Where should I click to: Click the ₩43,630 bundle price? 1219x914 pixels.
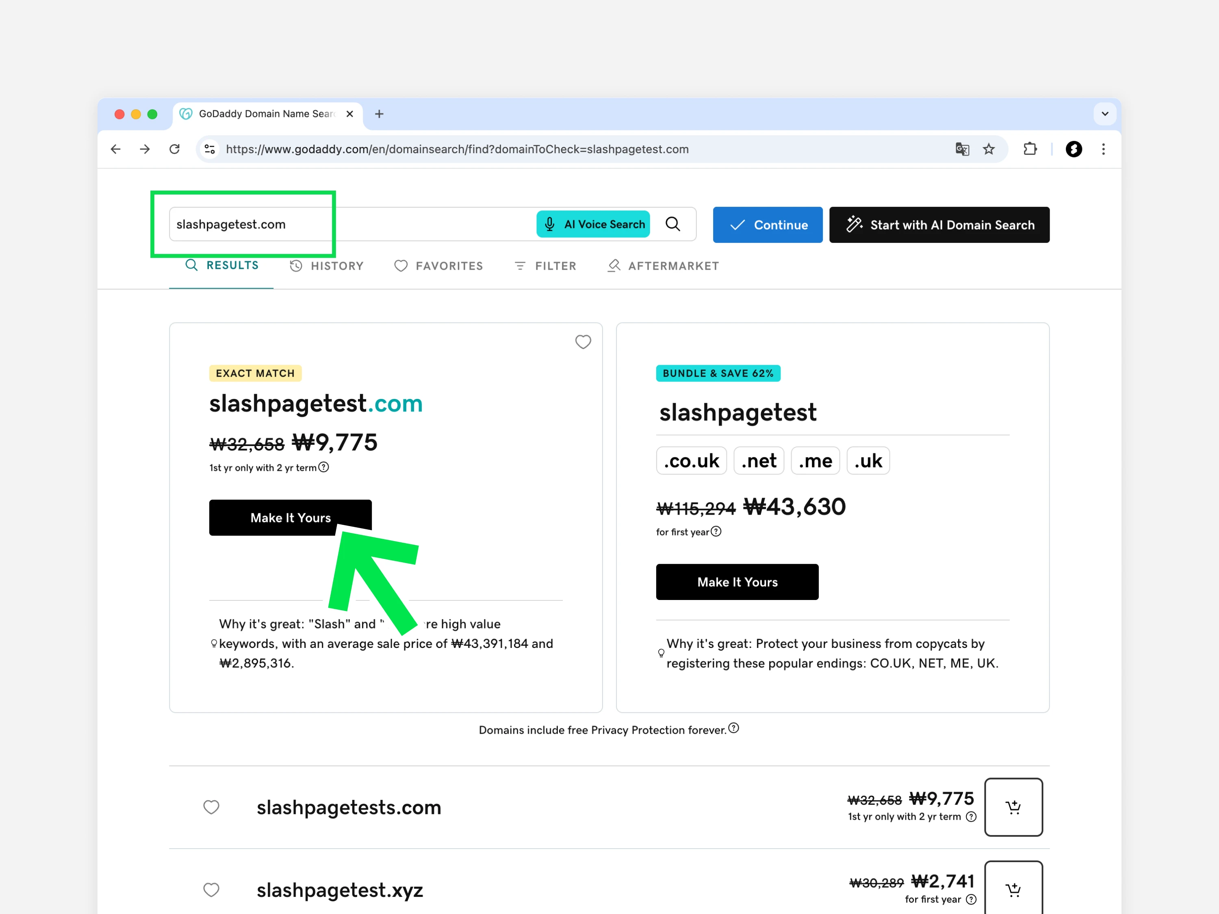tap(795, 507)
